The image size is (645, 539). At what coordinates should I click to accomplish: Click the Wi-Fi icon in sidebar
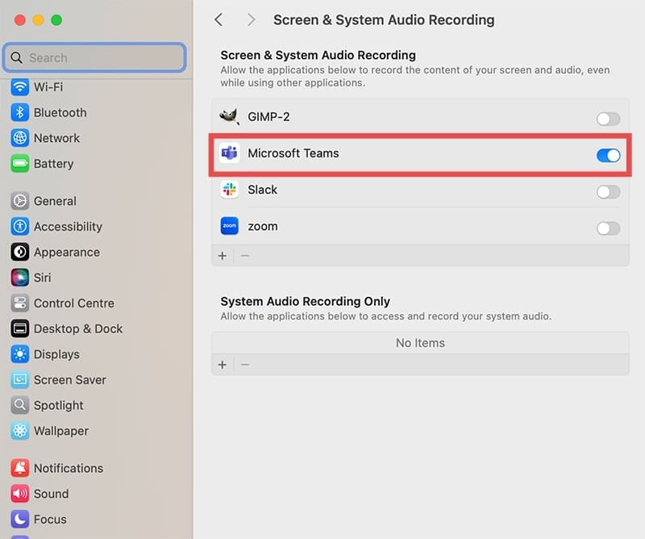click(20, 87)
